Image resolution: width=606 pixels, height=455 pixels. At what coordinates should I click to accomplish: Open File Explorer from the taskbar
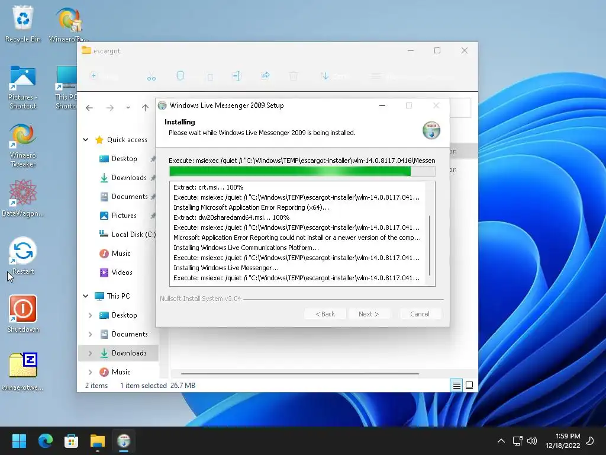[98, 441]
